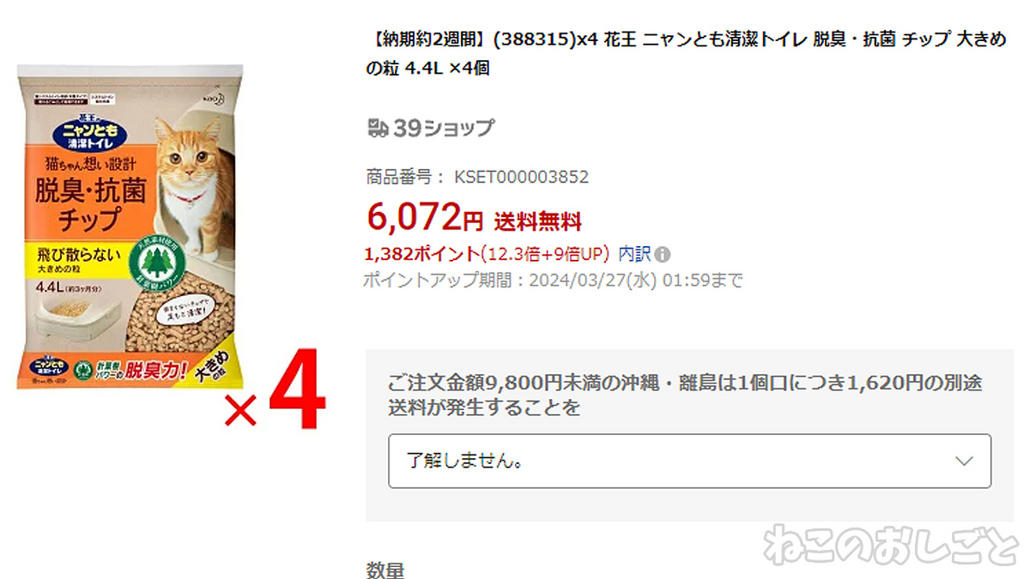
Task: Click the ポイントアップ期間 date text
Action: coord(554,280)
